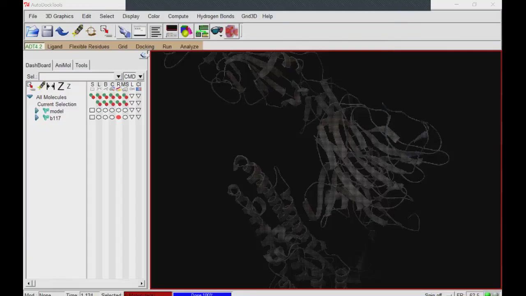Click the pointing hand icon in toolbar
This screenshot has width=526, height=296.
123,31
